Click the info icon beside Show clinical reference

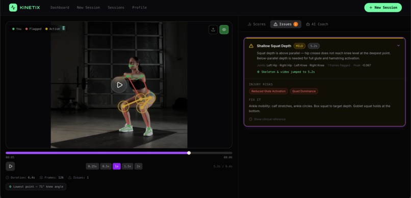[x=250, y=119]
